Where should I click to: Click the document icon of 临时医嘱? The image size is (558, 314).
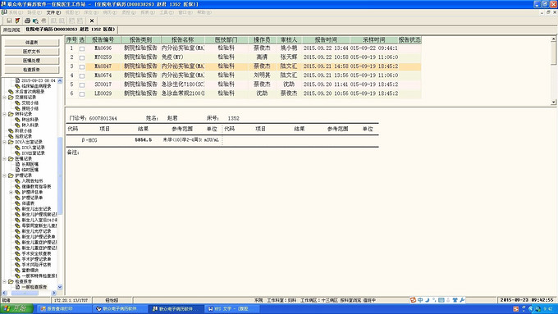17,170
